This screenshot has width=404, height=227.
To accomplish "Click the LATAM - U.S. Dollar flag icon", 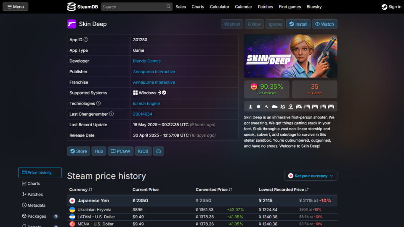I will [x=72, y=217].
